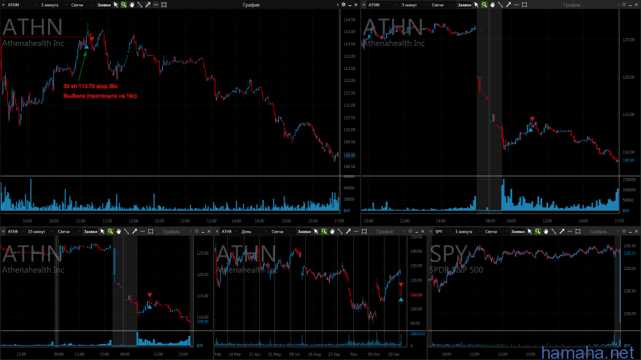Click annotation 'Выбило (протянуло на 19c)'
This screenshot has height=360, width=641.
[x=99, y=96]
